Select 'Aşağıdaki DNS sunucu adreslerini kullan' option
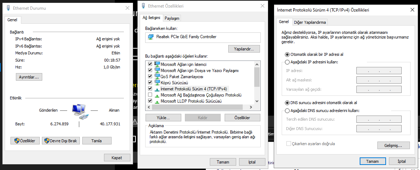The image size is (420, 170). tap(287, 111)
